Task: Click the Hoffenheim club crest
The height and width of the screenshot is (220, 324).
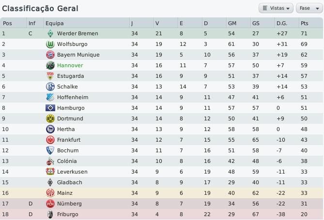Action: click(50, 98)
